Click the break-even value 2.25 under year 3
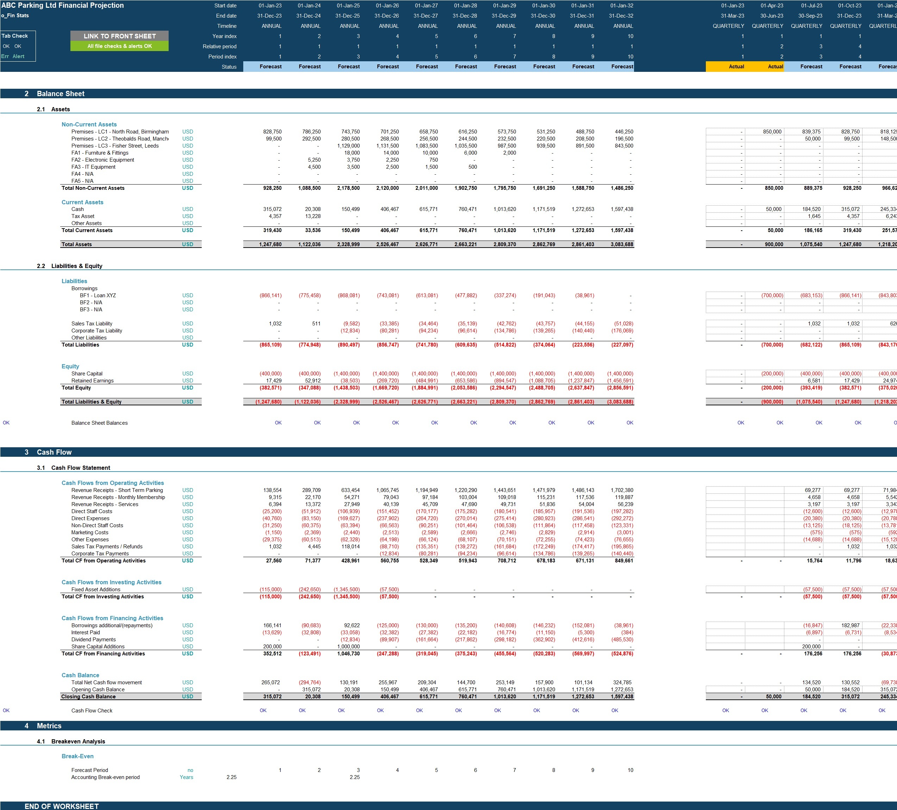This screenshot has width=897, height=810. (x=355, y=778)
